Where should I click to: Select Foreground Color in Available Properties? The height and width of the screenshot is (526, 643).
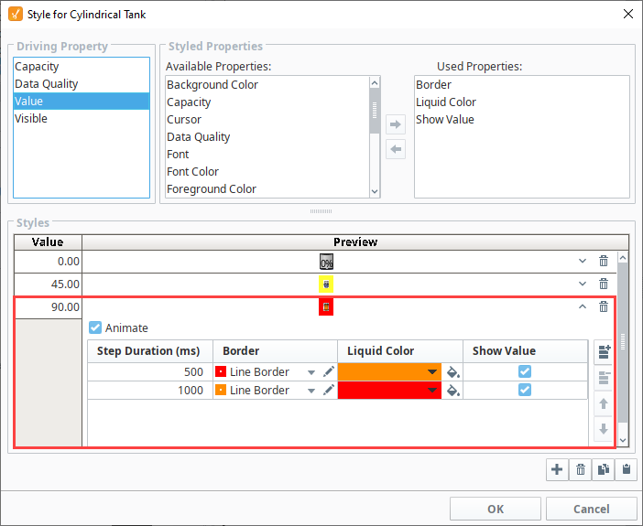[267, 188]
